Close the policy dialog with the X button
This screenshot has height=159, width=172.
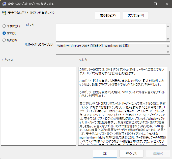point(166,4)
